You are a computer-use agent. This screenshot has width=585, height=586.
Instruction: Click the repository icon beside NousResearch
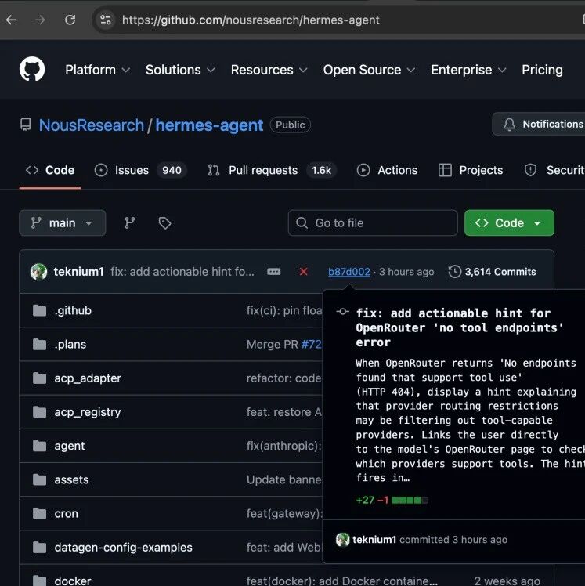click(25, 125)
